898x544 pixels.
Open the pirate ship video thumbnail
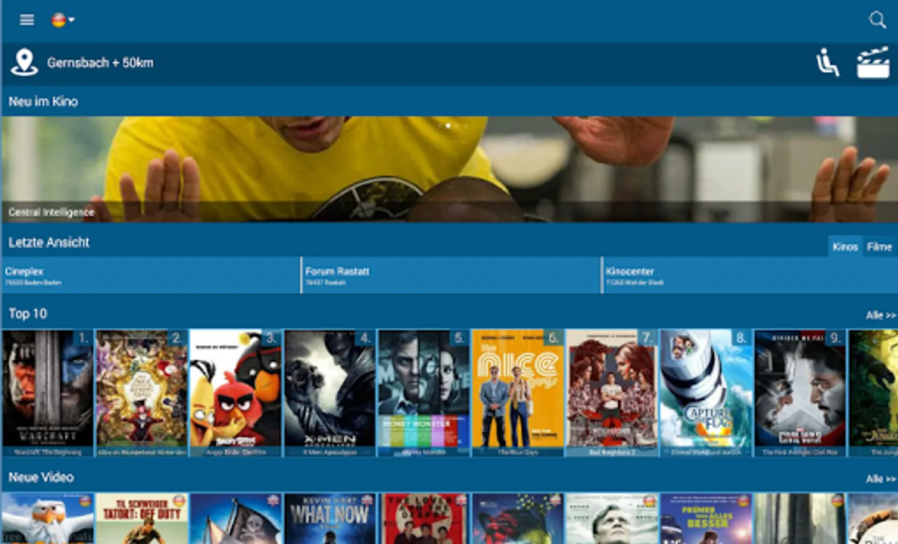tap(235, 519)
